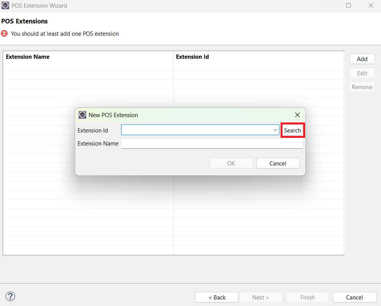Click the Extension Name column header
Viewport: 381px width, 306px height.
point(28,56)
